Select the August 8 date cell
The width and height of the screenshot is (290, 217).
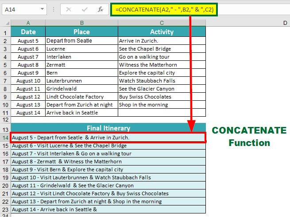point(28,65)
